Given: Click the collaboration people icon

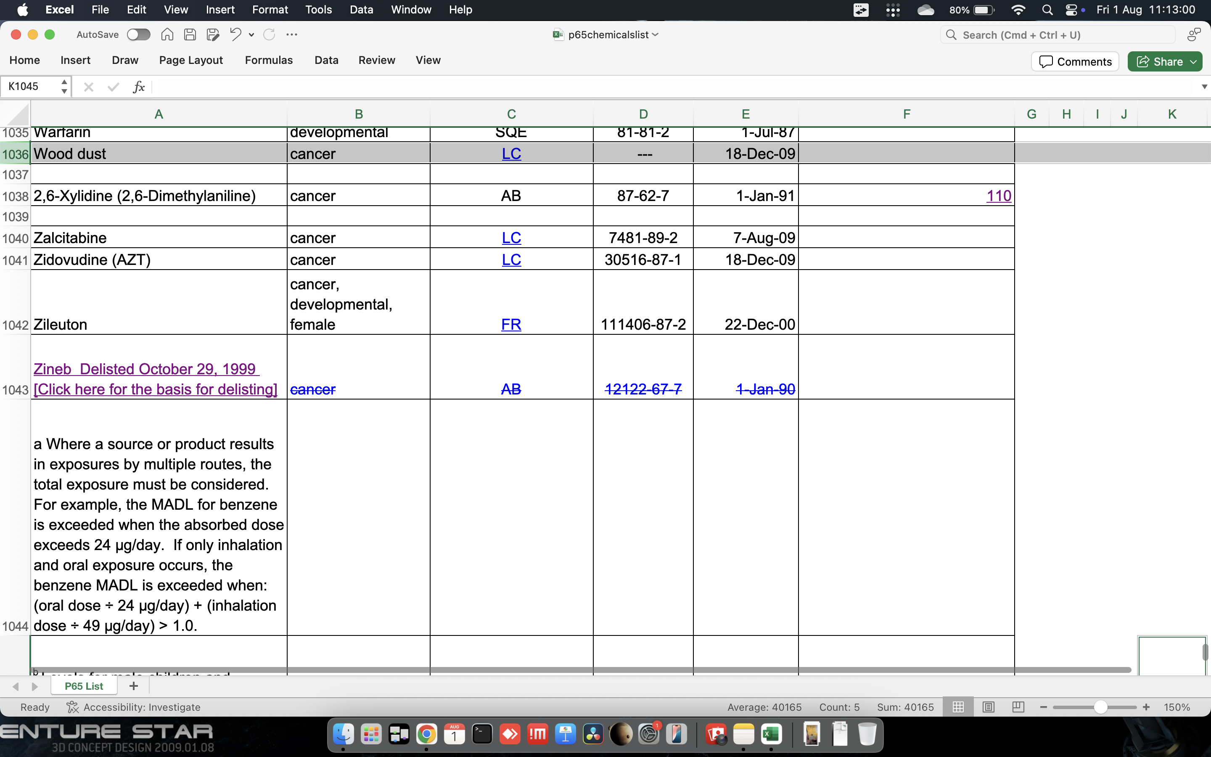Looking at the screenshot, I should click(x=1194, y=34).
